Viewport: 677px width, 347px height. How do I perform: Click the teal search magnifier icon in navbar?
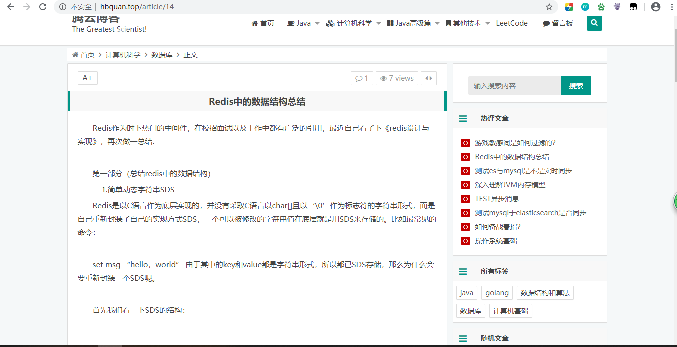[594, 23]
